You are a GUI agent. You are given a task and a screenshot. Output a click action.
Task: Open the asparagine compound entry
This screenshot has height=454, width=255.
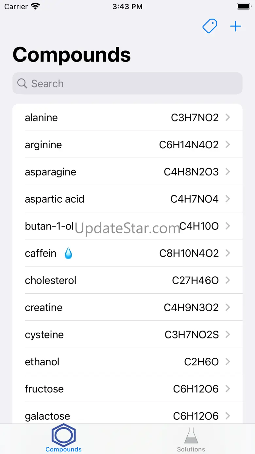pyautogui.click(x=127, y=172)
